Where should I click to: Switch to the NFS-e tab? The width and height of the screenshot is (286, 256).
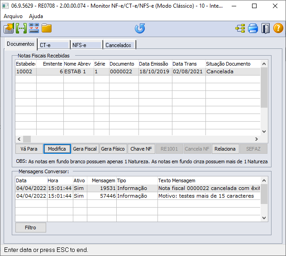pos(86,45)
